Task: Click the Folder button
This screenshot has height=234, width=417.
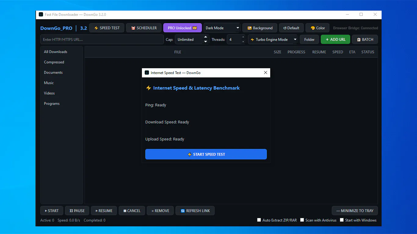Action: [x=309, y=39]
